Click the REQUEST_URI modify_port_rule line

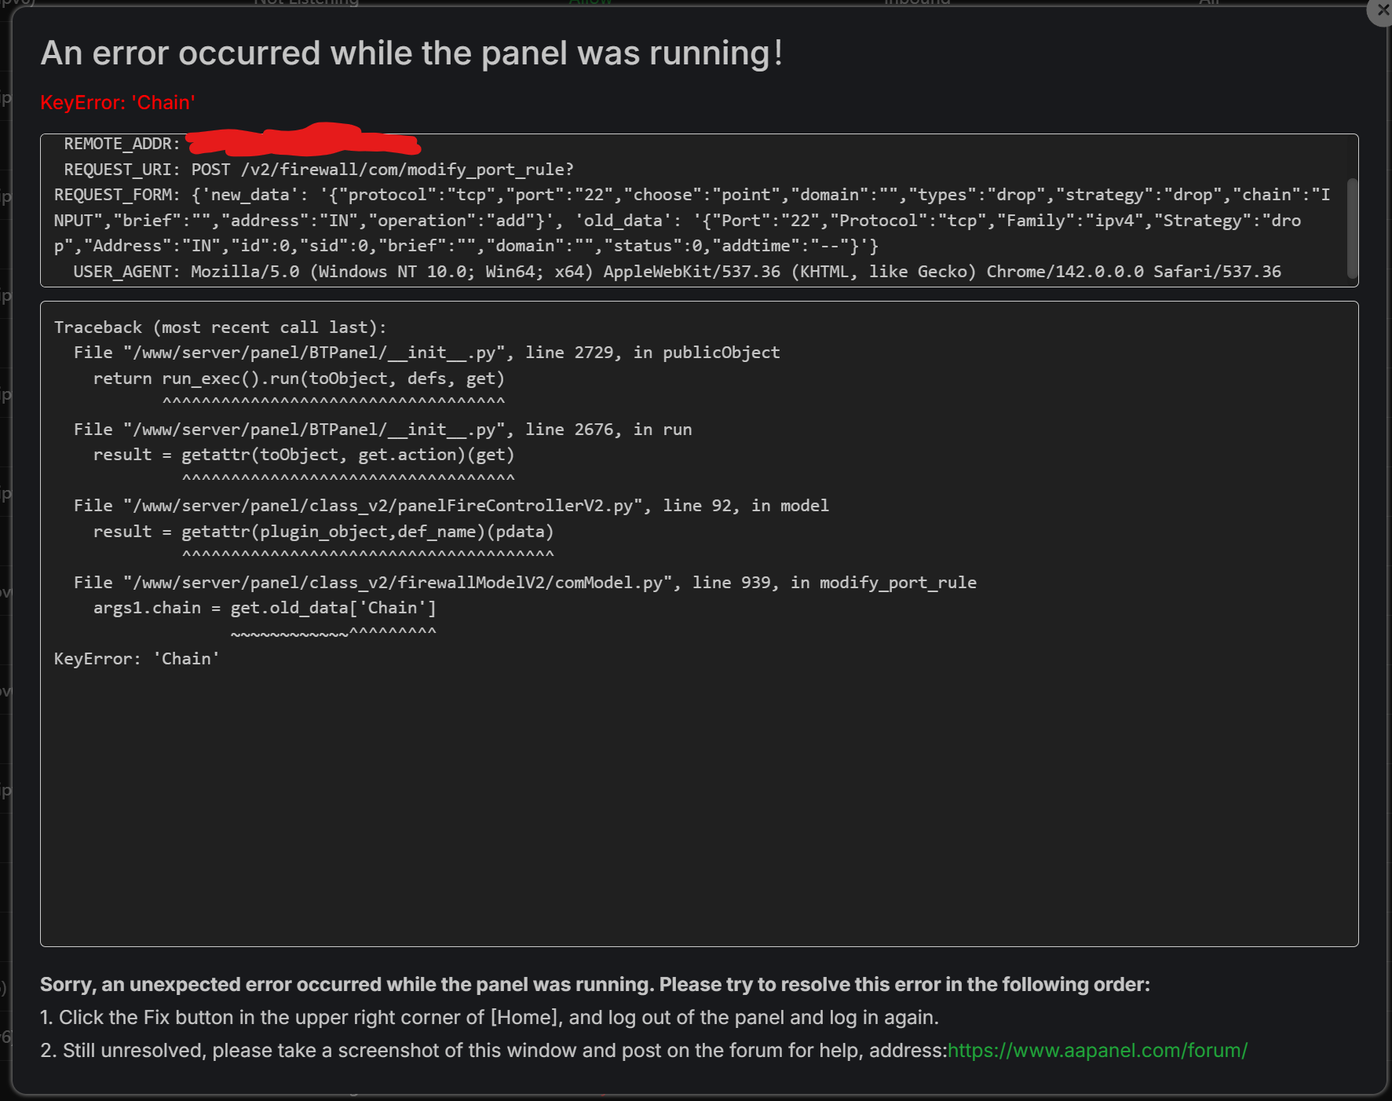319,170
